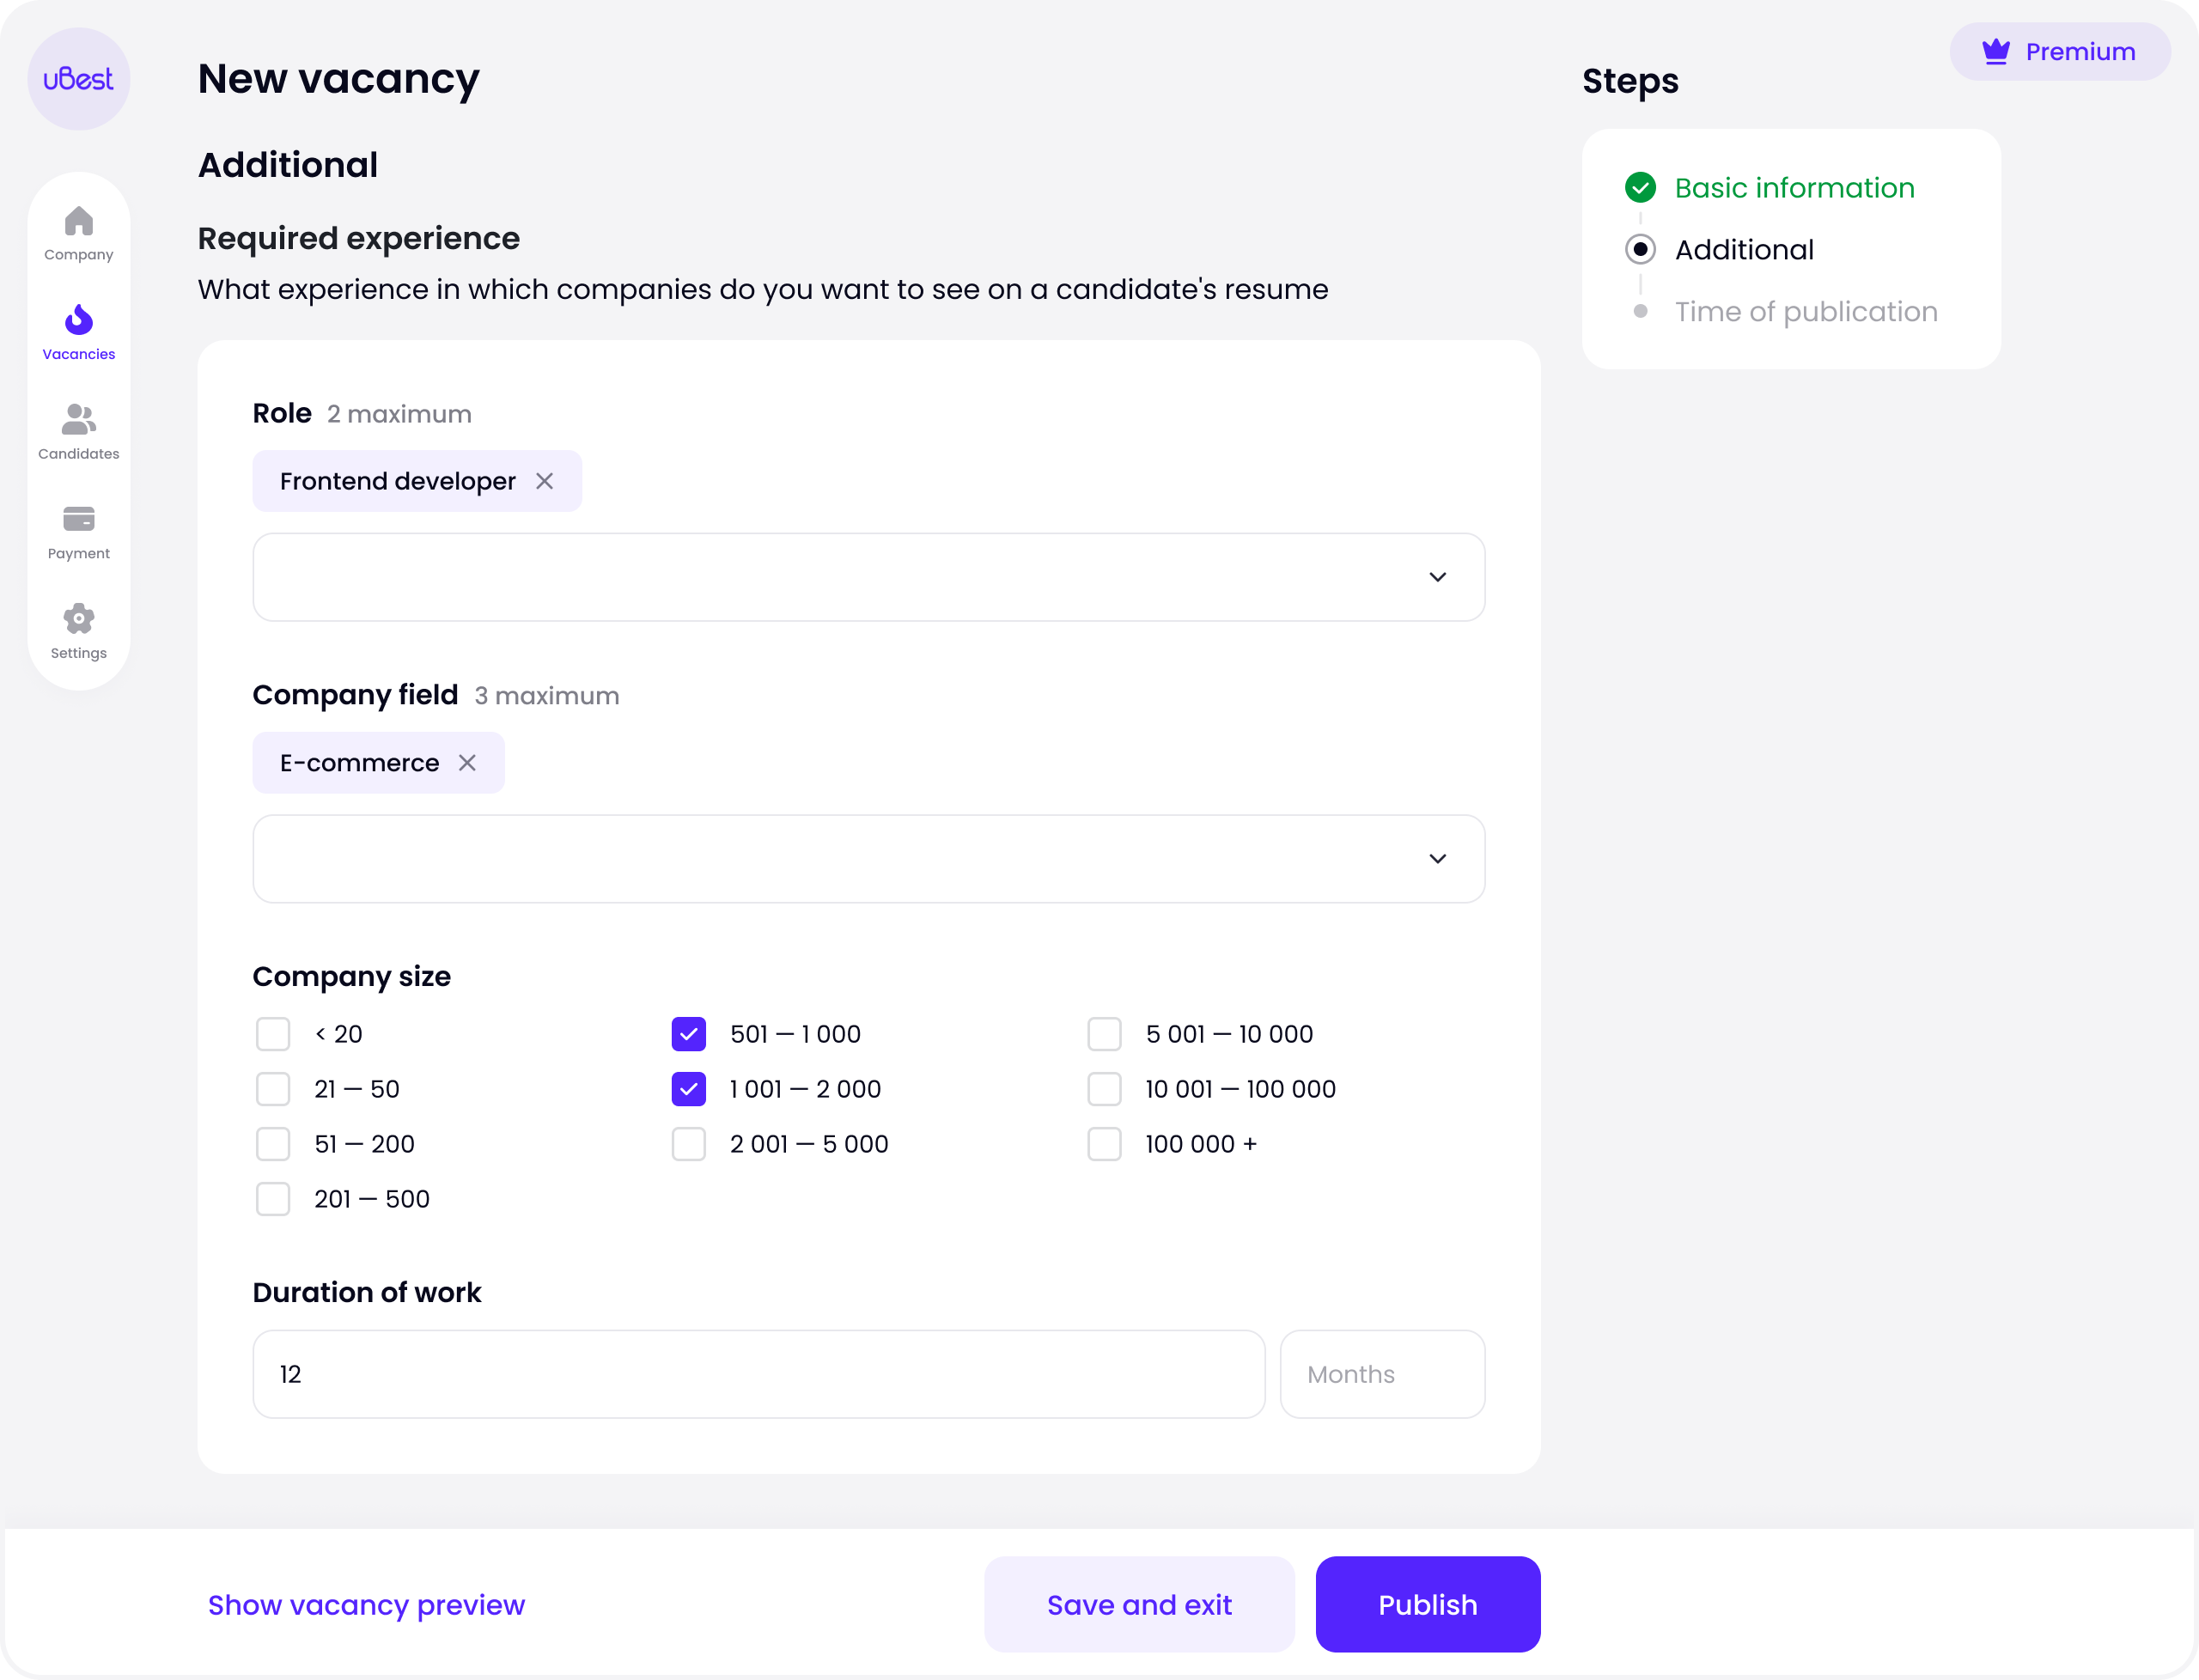Check the 100 000 + company size

pos(1104,1144)
